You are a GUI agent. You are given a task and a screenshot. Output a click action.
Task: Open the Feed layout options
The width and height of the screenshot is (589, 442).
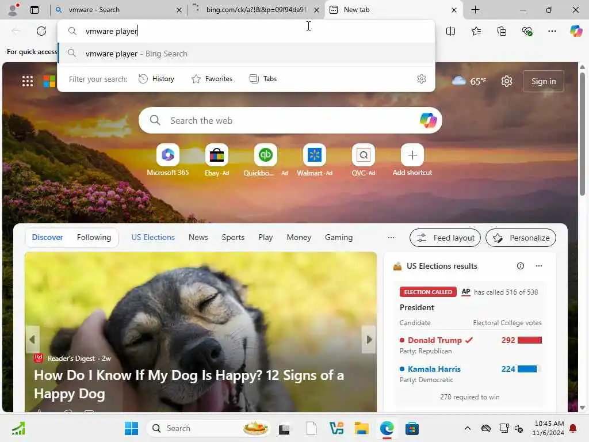point(445,238)
